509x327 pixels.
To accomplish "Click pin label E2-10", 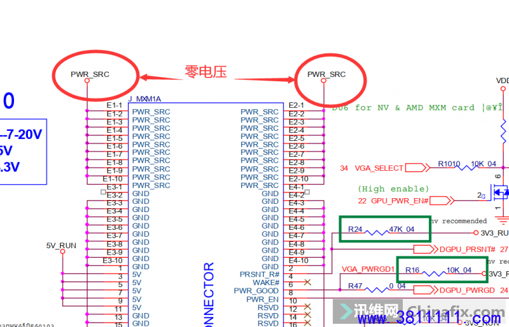I will tap(298, 179).
